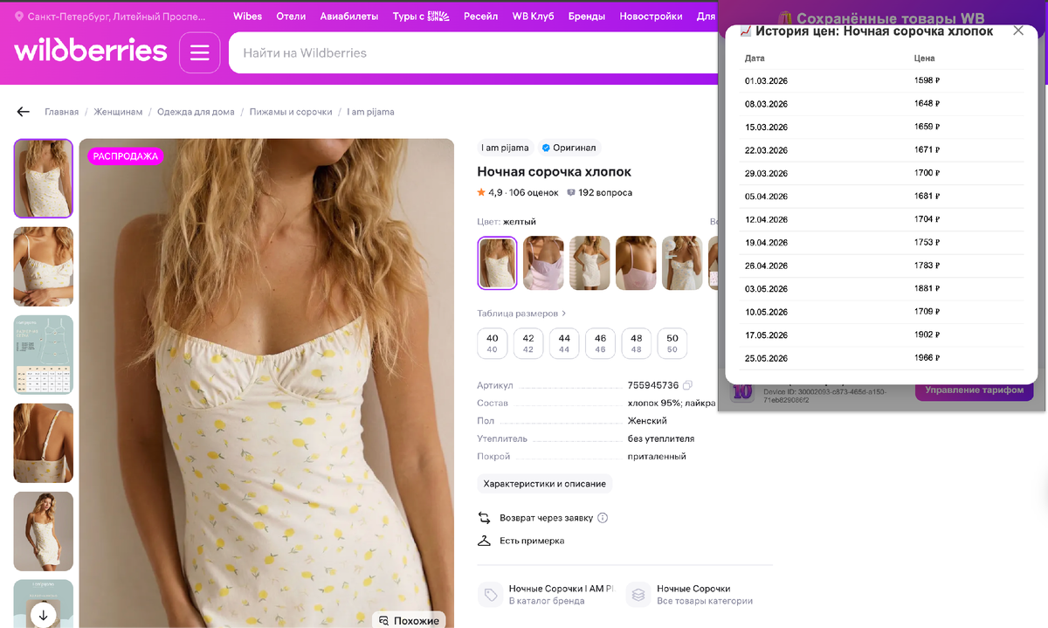Viewport: 1048px width, 628px height.
Task: Click main product photo
Action: (266, 383)
